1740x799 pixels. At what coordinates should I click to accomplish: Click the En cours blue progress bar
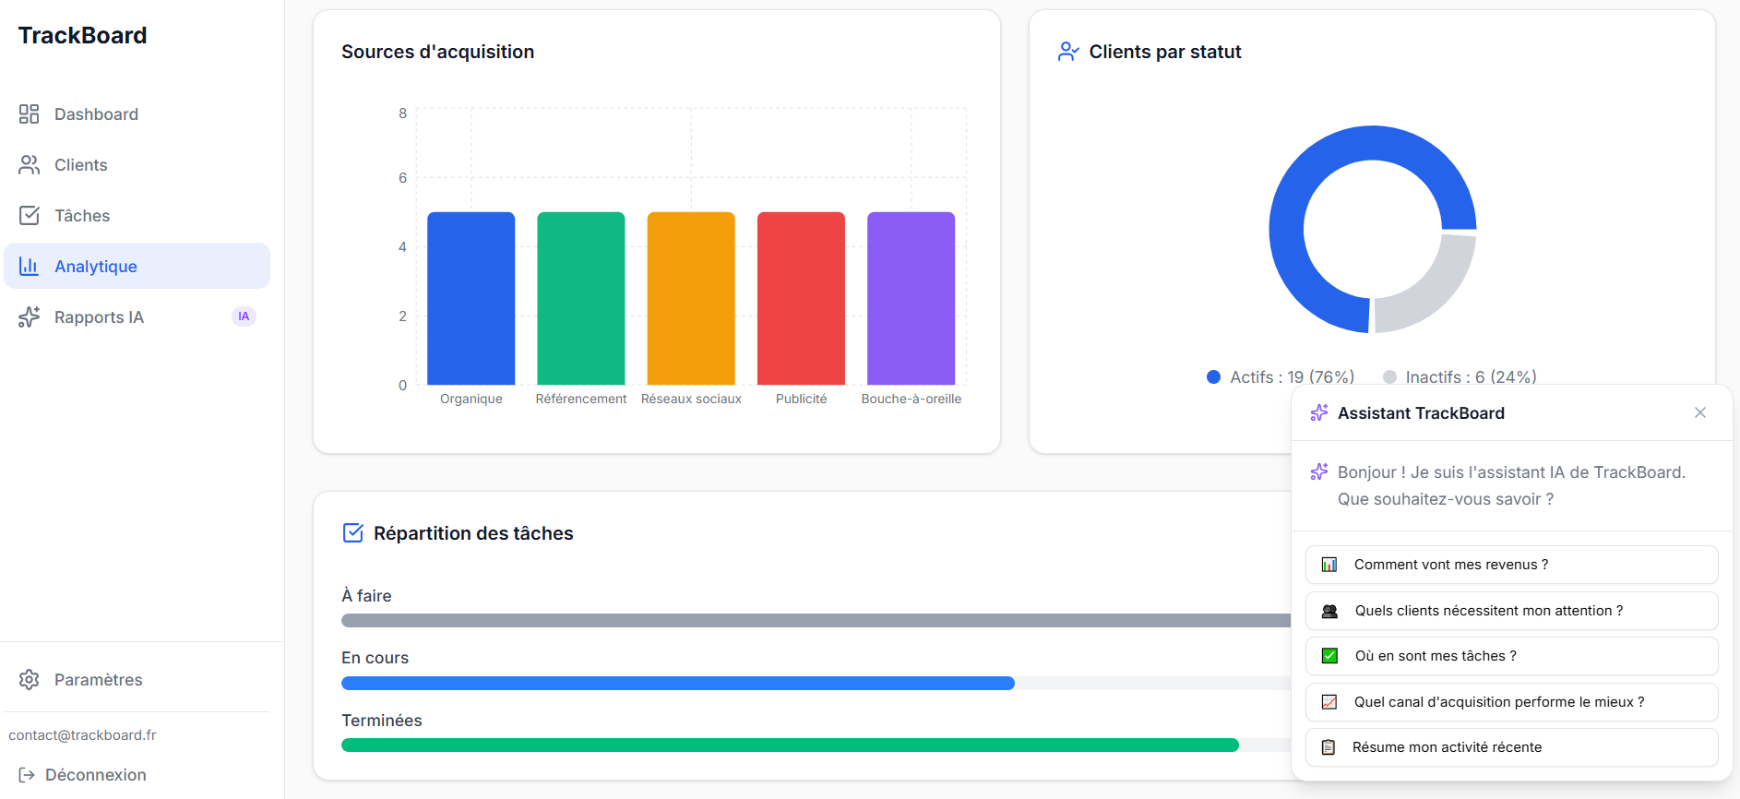677,684
